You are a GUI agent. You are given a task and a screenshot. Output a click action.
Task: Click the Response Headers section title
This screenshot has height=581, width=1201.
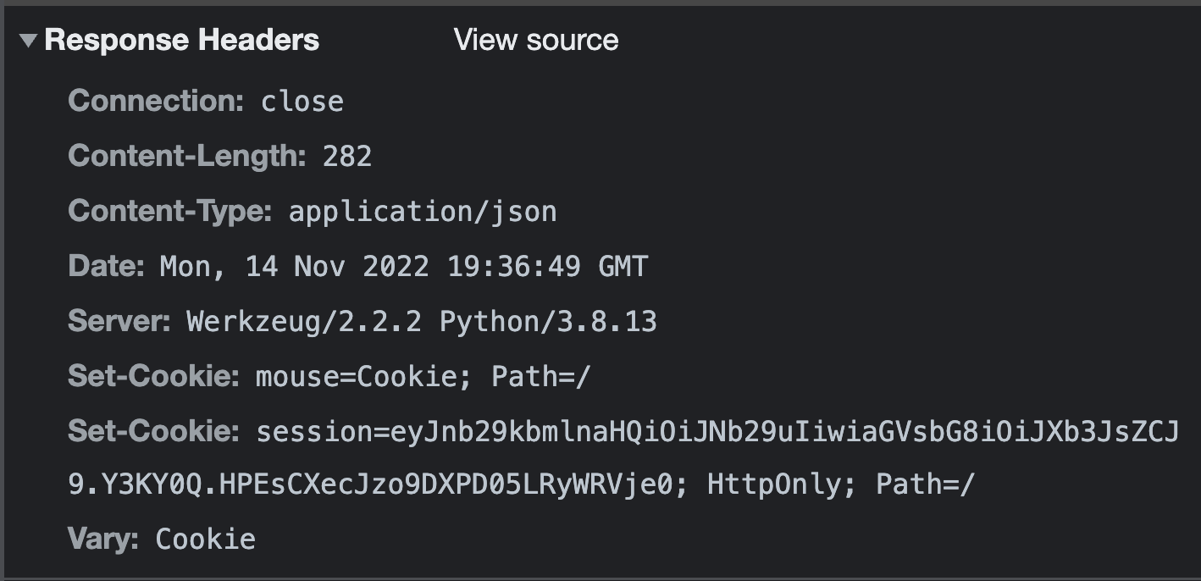pyautogui.click(x=182, y=40)
